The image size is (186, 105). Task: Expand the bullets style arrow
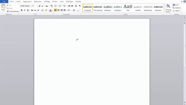pyautogui.click(x=58, y=6)
